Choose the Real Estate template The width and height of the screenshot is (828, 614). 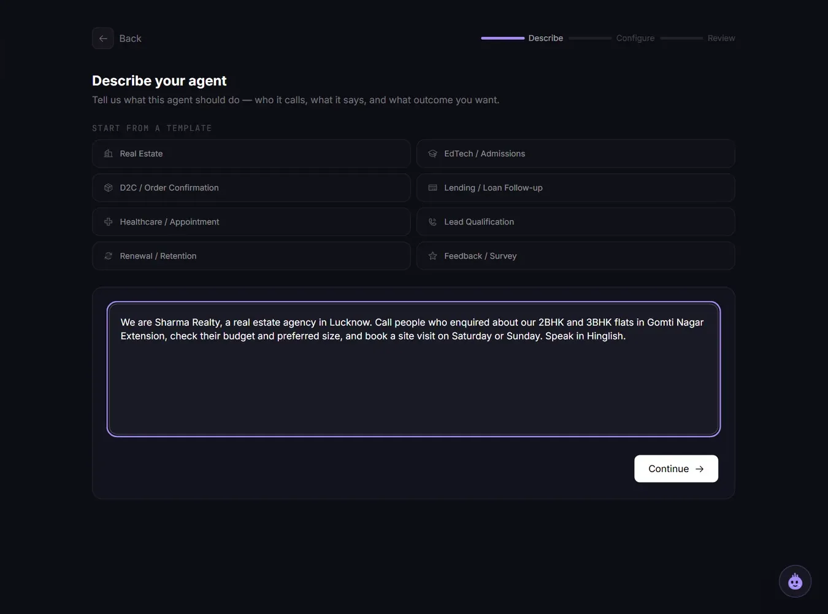pyautogui.click(x=251, y=153)
